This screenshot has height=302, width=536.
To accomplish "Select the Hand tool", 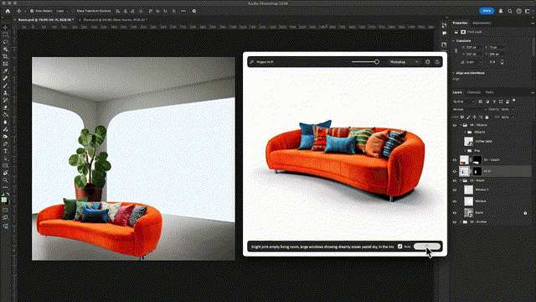I will point(5,173).
